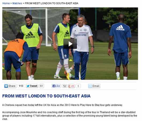Tweet this article
The height and width of the screenshot is (121, 142).
(x=32, y=86)
